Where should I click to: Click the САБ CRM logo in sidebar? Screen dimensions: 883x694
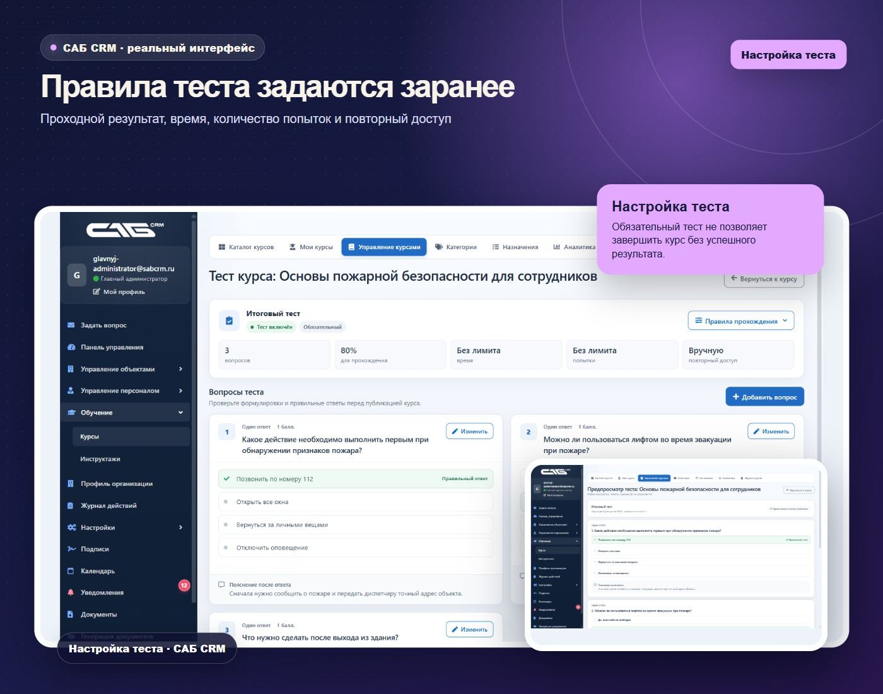tap(125, 230)
